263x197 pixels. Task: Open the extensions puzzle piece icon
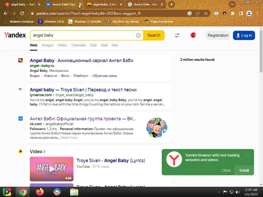pyautogui.click(x=233, y=13)
